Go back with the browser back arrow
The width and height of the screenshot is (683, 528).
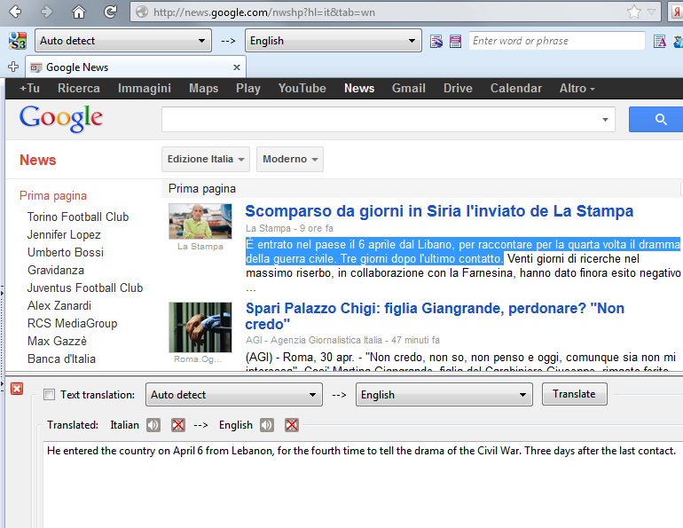coord(15,12)
